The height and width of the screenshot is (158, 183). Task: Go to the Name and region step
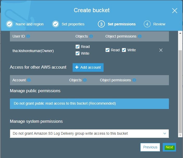click(x=25, y=24)
